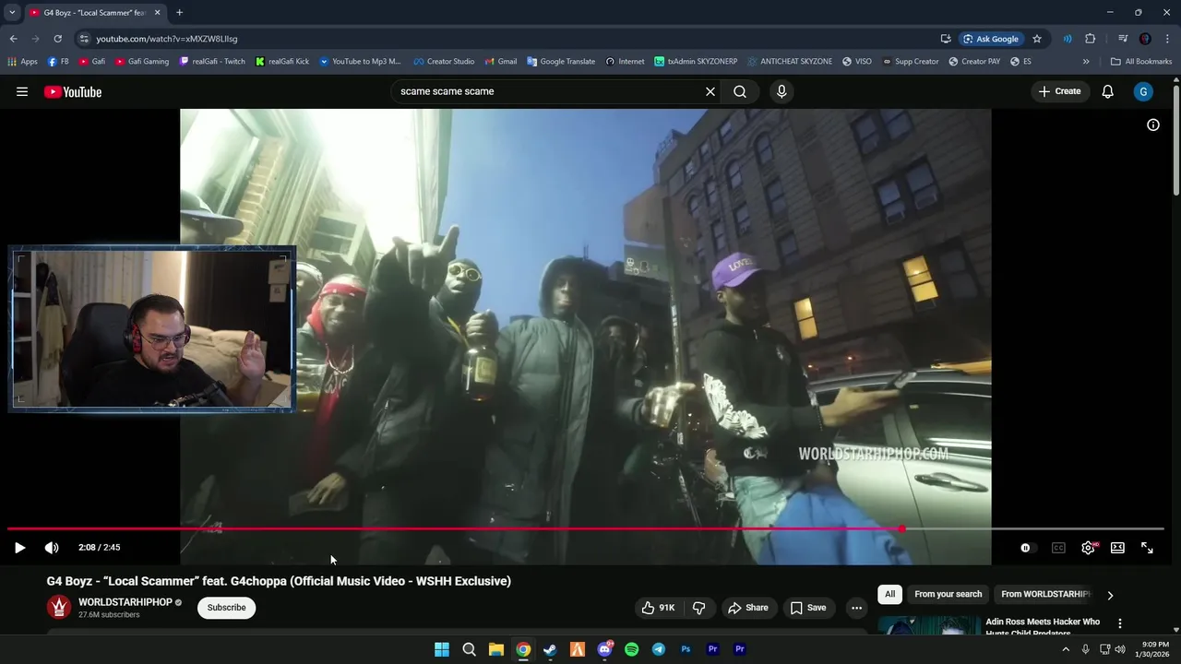Screen dimensions: 1181x664
Task: Show more bookmarks with double chevron
Action: (x=1086, y=62)
